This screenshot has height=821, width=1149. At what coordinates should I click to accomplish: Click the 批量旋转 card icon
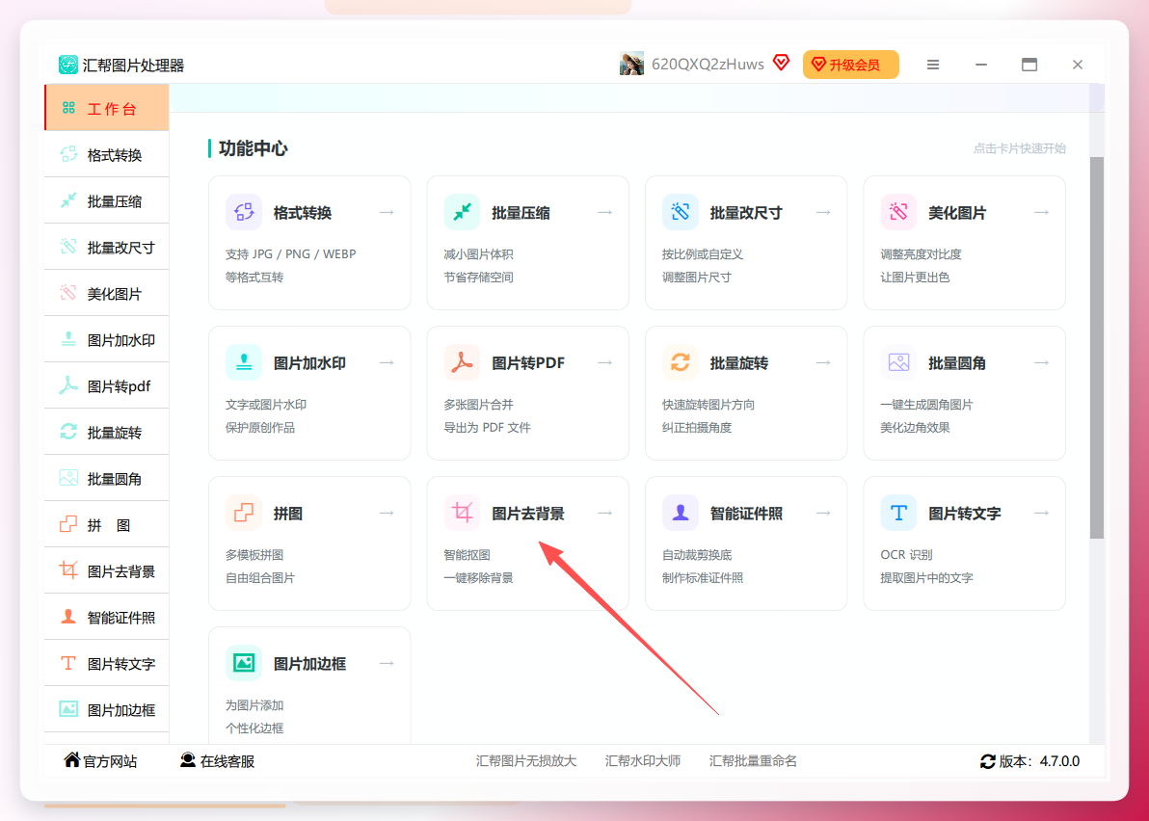pyautogui.click(x=681, y=362)
